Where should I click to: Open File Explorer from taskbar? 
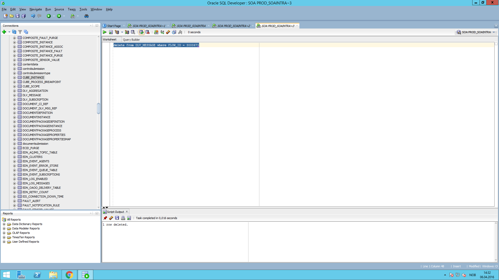[x=53, y=275]
